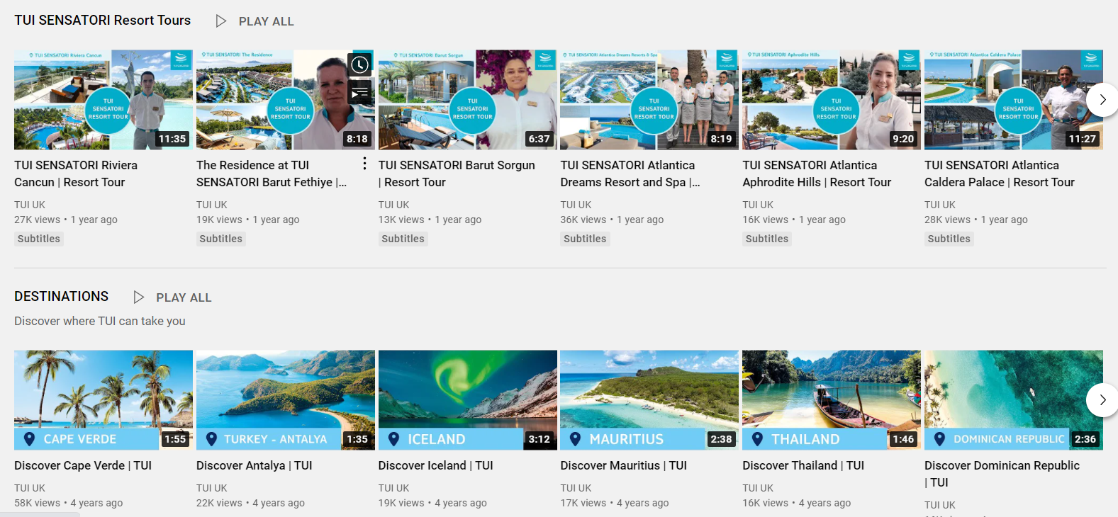Click 27K views text under Riviera Cancun
Viewport: 1118px width, 517px height.
(x=38, y=220)
